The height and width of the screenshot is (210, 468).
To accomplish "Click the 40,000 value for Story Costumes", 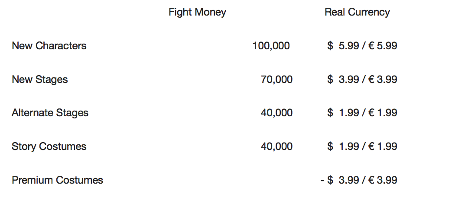I will coord(276,146).
